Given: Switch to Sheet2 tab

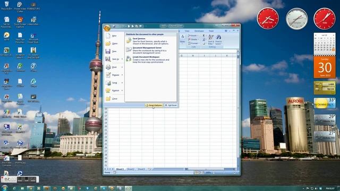Looking at the screenshot, I should click(x=131, y=169).
